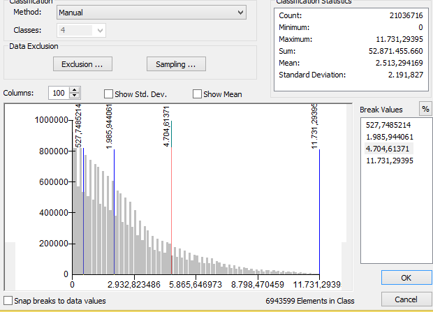Click the percent (%) button above Break Values
The height and width of the screenshot is (312, 433).
tap(425, 109)
